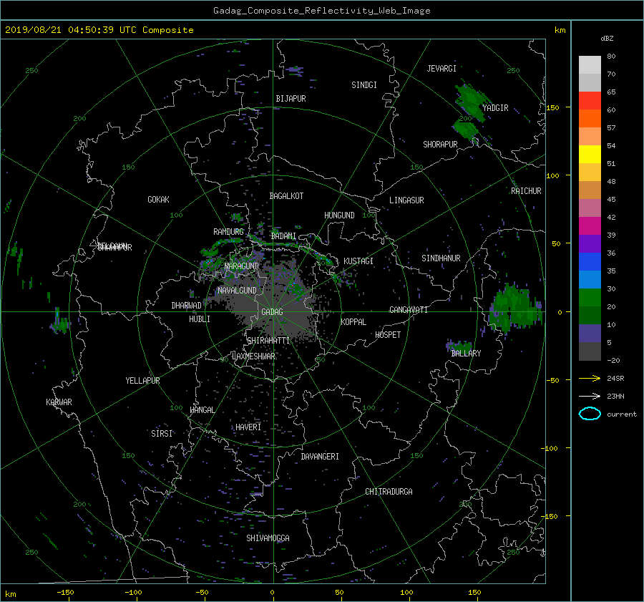Click the 57 value on the dBZ scale
This screenshot has height=602, width=644.
click(611, 128)
